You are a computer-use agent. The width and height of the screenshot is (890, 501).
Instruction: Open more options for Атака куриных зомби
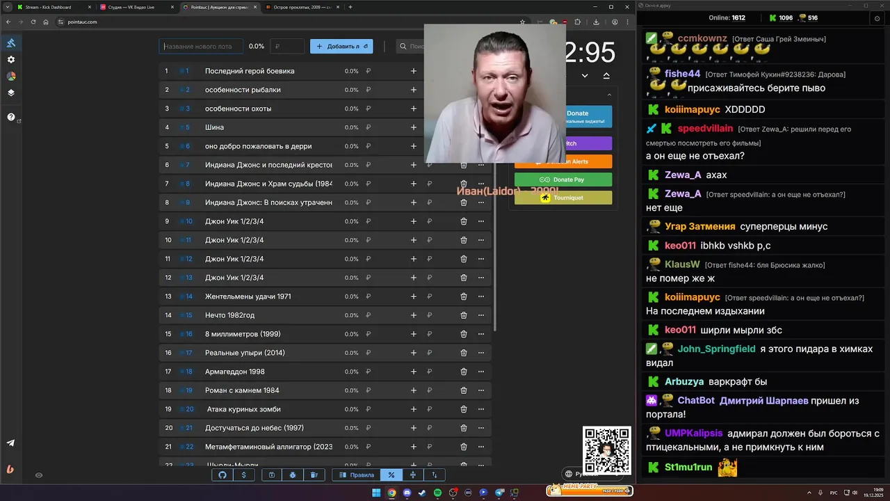[x=480, y=409]
